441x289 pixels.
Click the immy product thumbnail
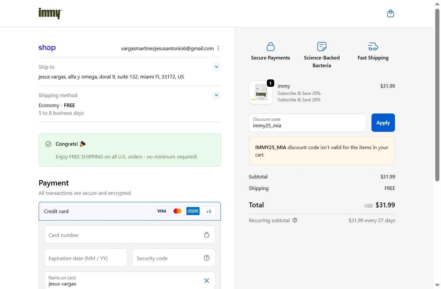tap(261, 93)
